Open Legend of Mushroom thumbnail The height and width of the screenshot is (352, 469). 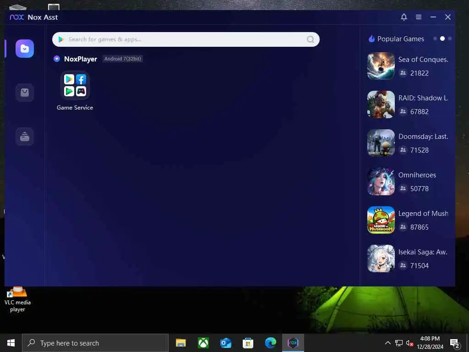click(381, 220)
